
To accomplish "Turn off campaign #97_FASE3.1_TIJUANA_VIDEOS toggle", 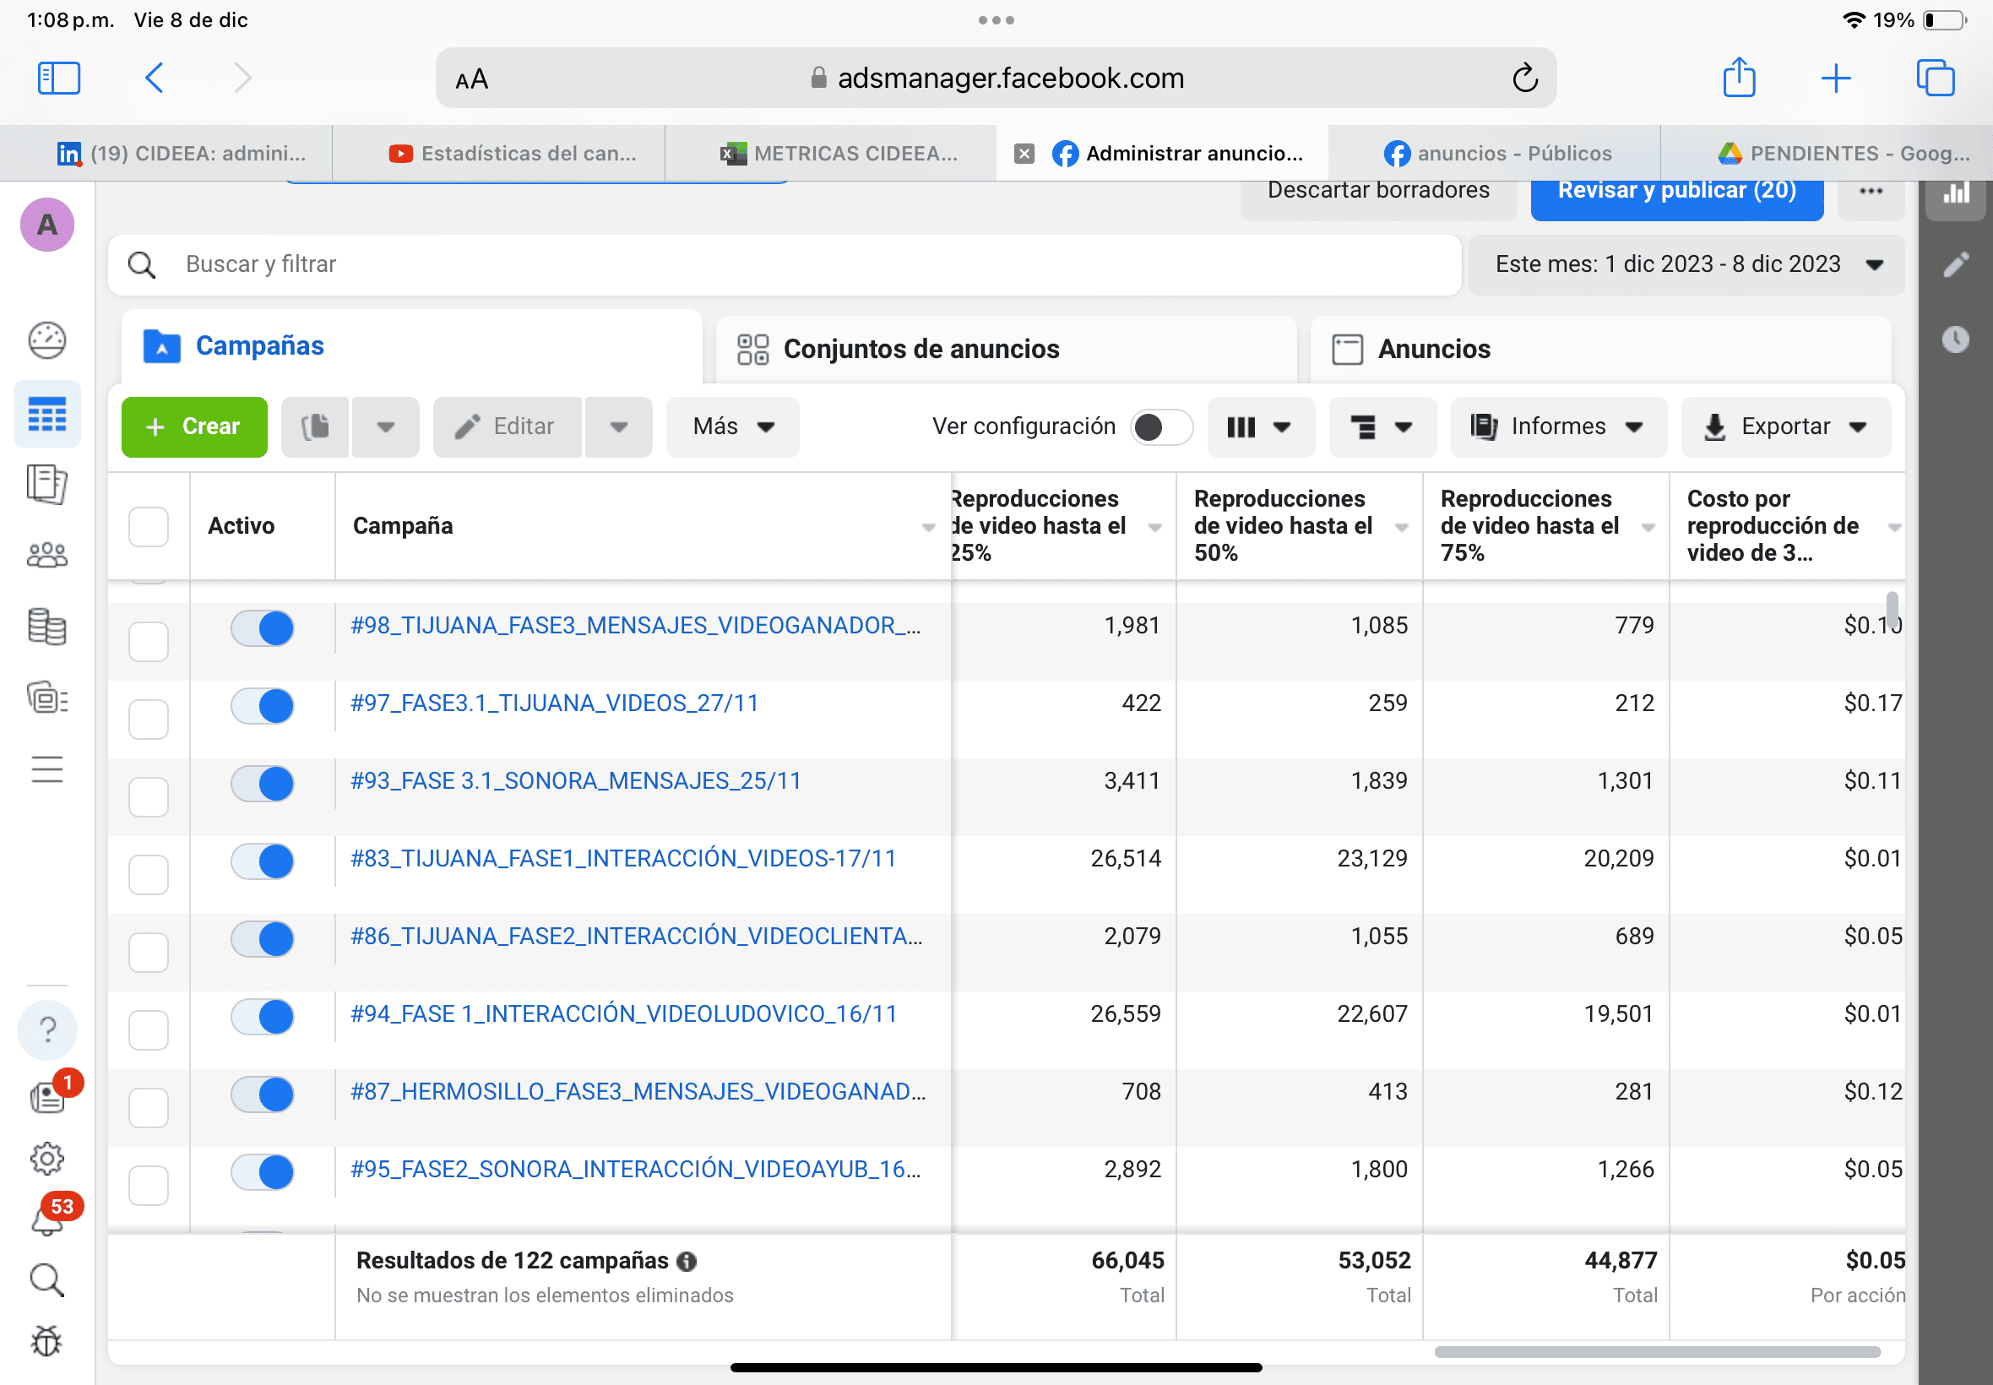I will [x=262, y=705].
